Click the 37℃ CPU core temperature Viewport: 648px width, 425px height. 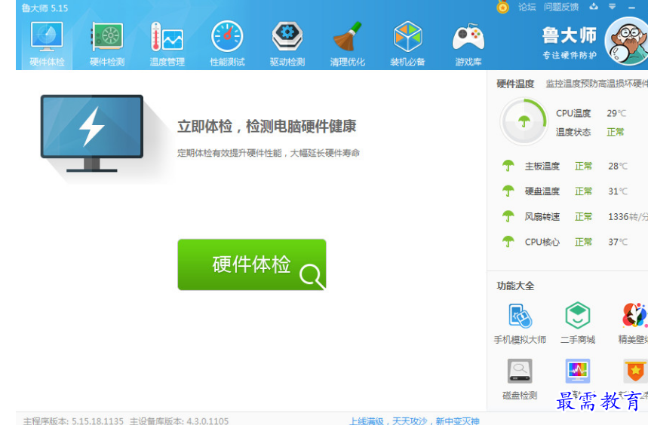617,242
